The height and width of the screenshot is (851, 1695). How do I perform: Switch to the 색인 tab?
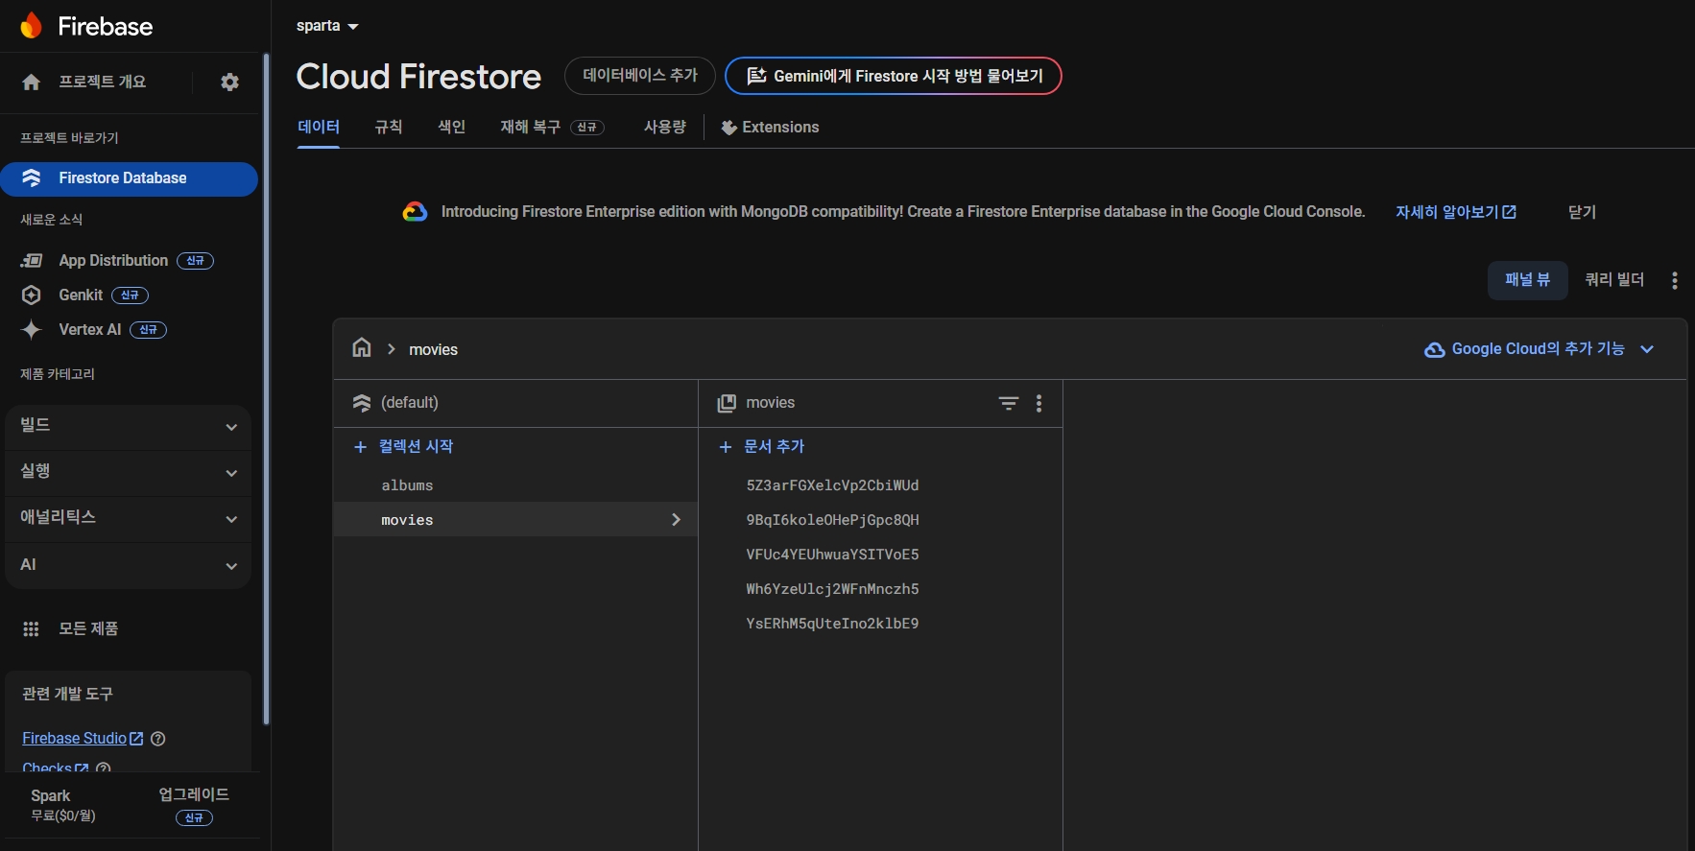click(452, 128)
